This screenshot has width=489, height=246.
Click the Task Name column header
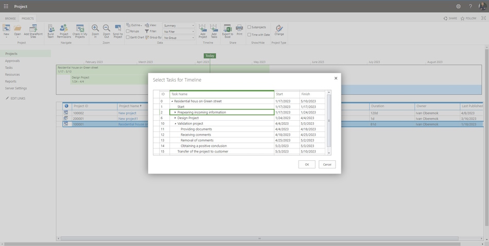[222, 94]
